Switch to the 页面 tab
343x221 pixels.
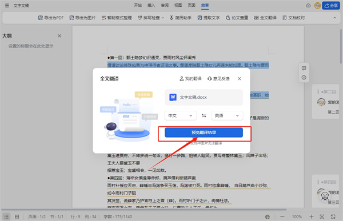(192, 5)
